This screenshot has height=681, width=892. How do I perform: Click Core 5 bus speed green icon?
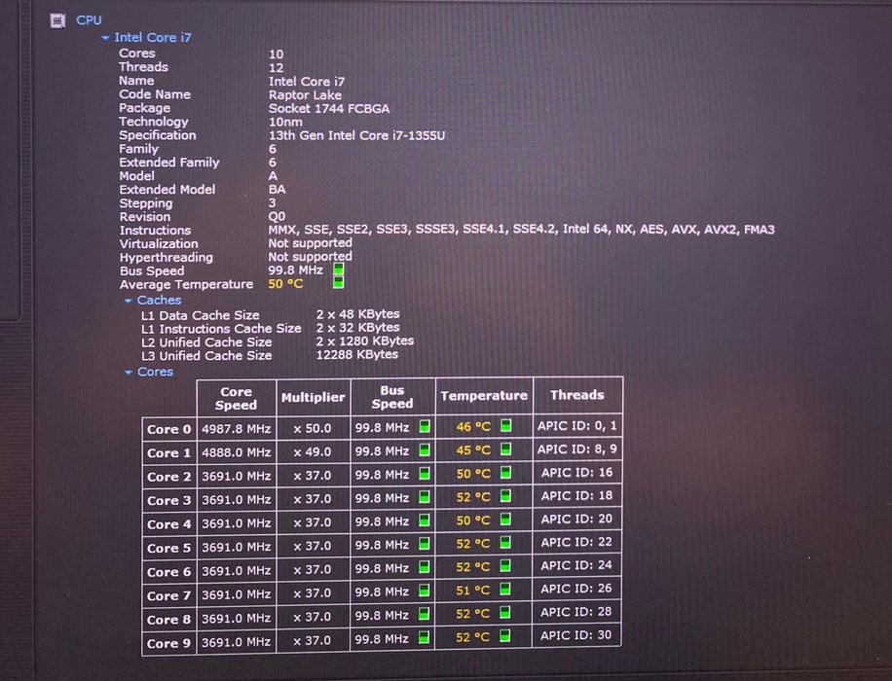point(425,544)
